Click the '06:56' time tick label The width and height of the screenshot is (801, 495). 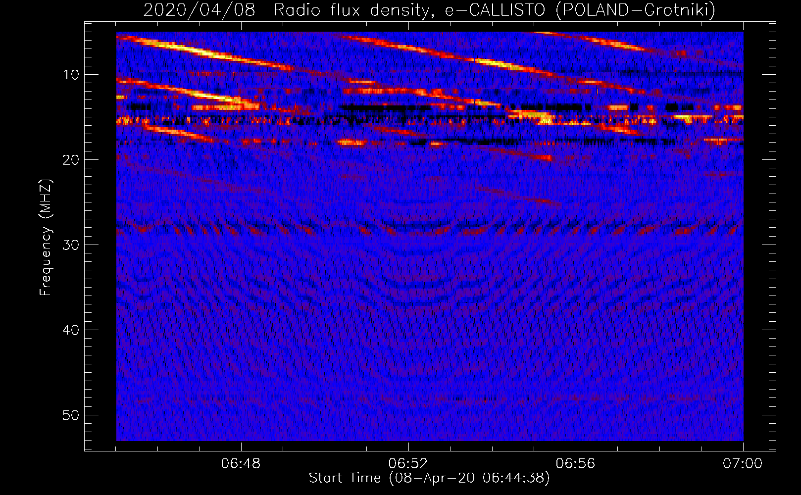pyautogui.click(x=576, y=464)
